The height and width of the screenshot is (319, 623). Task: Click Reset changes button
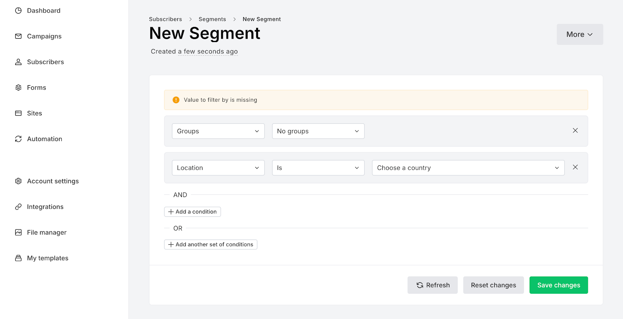493,285
